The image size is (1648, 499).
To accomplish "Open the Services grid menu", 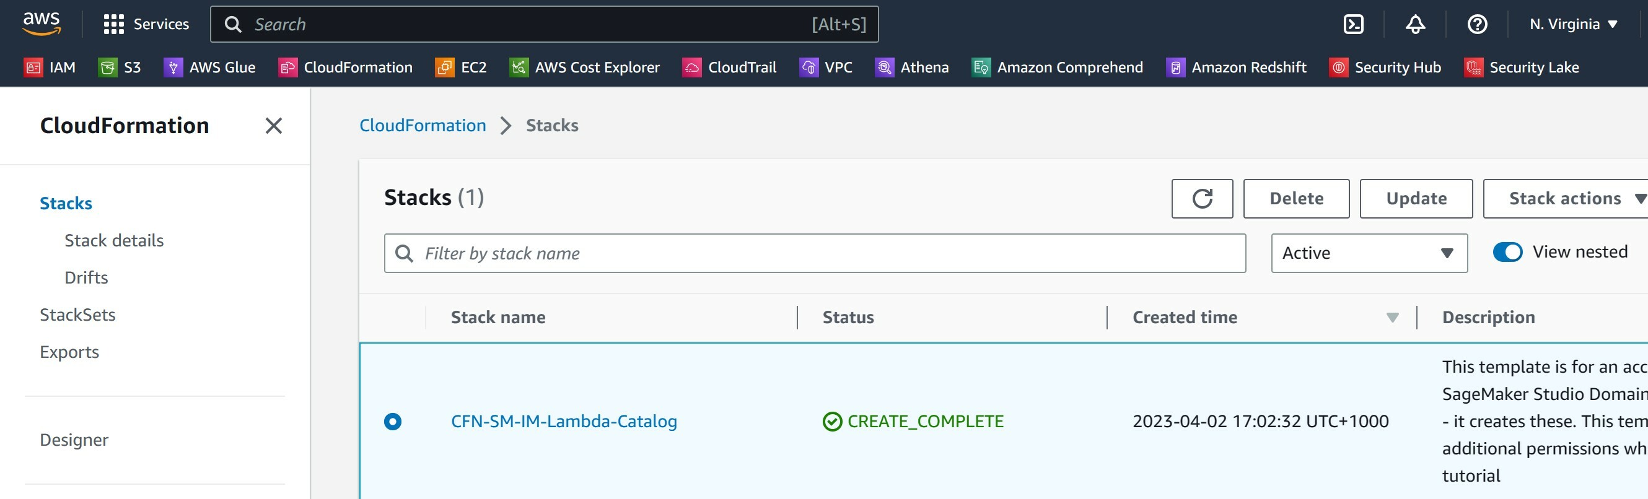I will coord(146,24).
